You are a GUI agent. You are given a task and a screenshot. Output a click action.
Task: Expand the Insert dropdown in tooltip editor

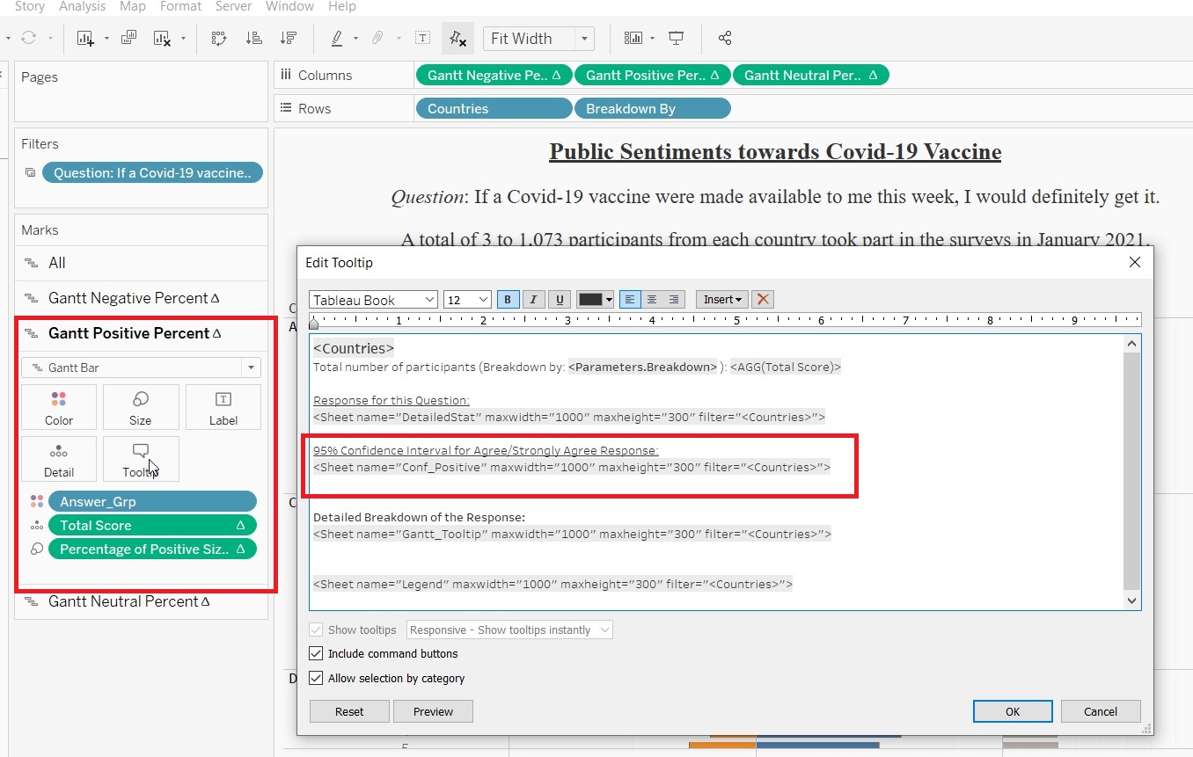721,300
